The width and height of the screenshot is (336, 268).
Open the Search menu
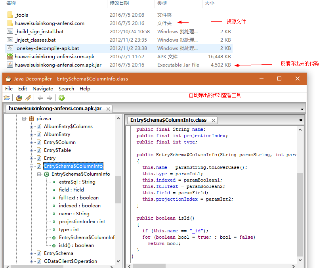(66, 89)
